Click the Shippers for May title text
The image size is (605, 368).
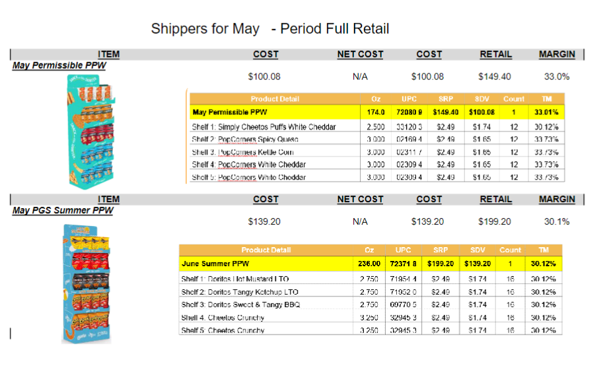205,29
